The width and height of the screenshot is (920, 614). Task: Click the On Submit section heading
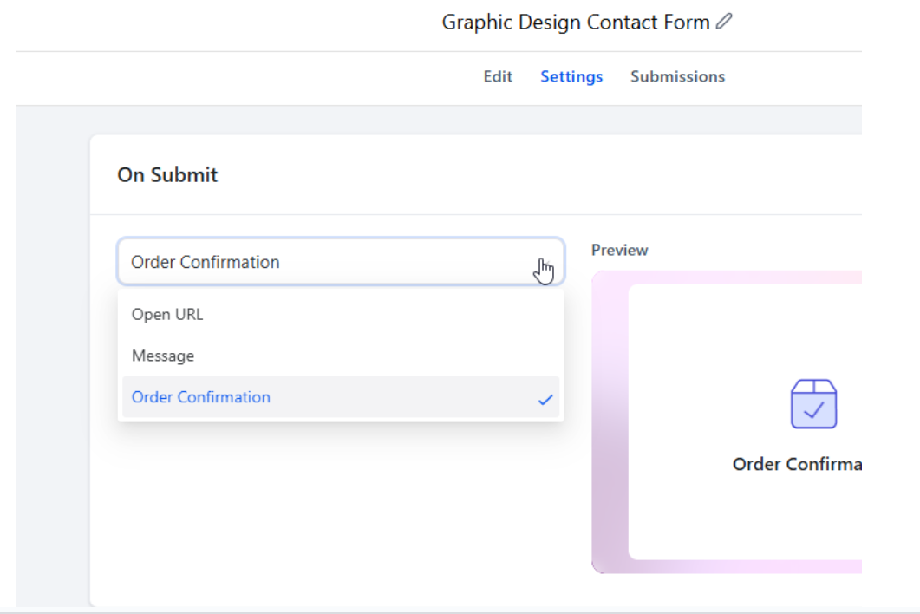(167, 175)
